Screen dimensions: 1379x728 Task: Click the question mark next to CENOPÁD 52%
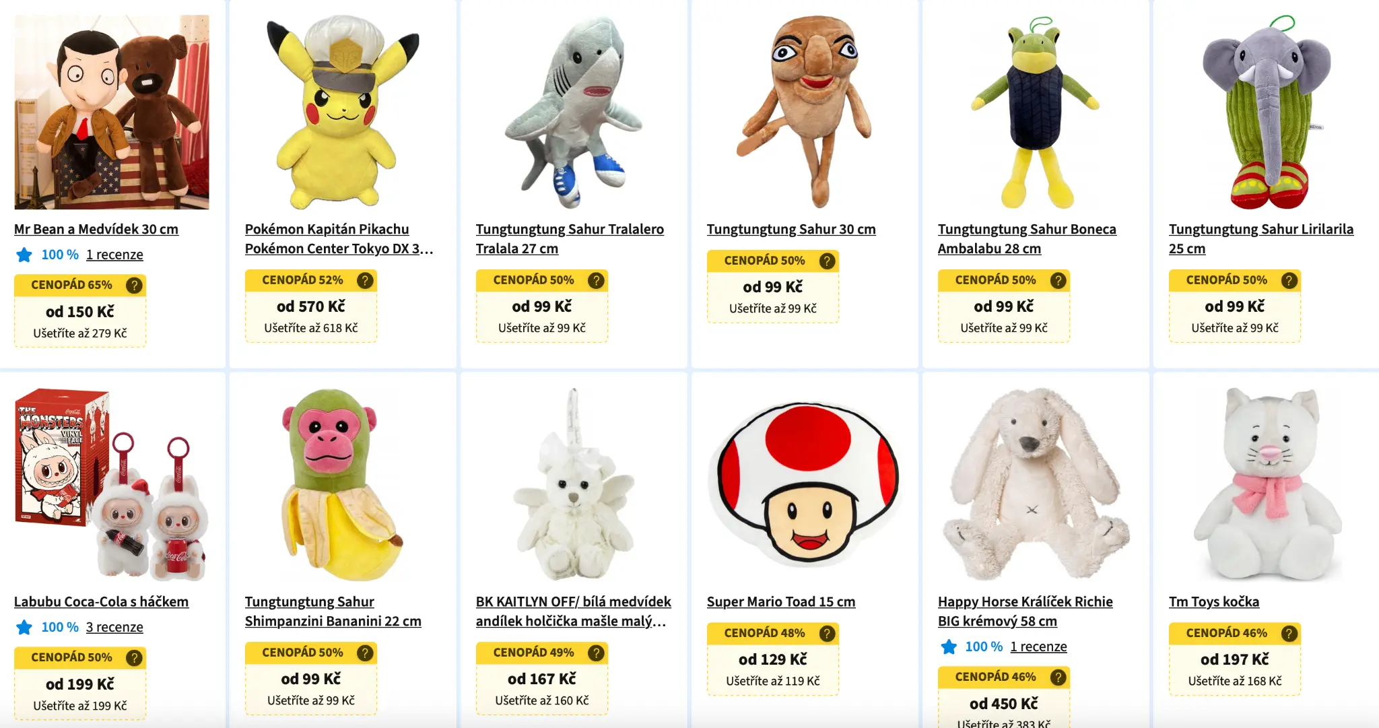click(365, 280)
